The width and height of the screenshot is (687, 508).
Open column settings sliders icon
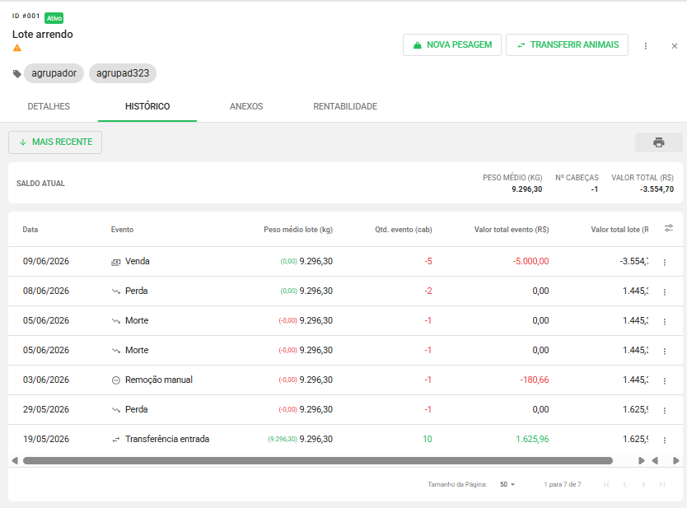pyautogui.click(x=669, y=228)
